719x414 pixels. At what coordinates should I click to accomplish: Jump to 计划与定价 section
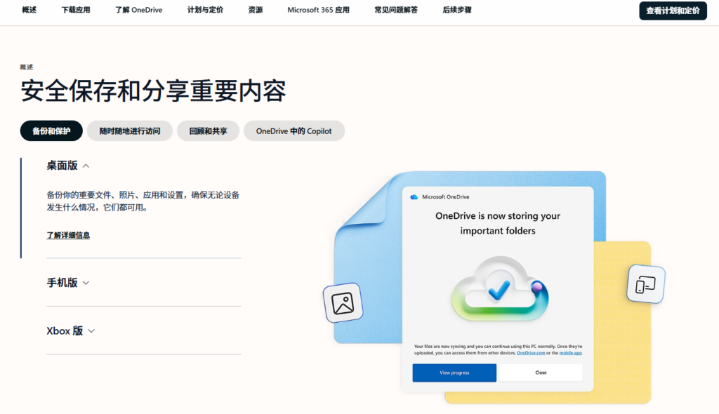click(205, 10)
